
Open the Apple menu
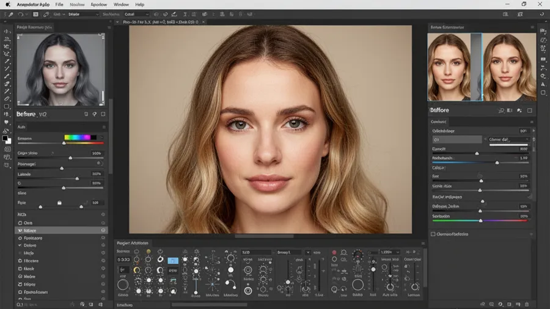[x=8, y=4]
